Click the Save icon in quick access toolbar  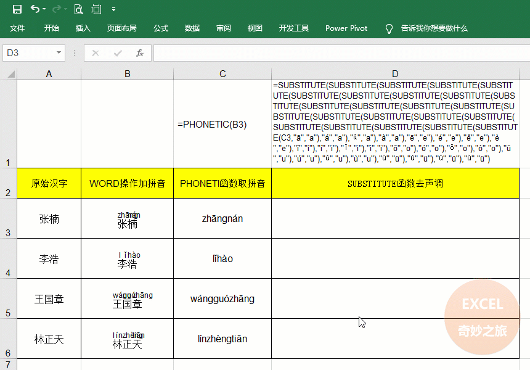pos(17,9)
